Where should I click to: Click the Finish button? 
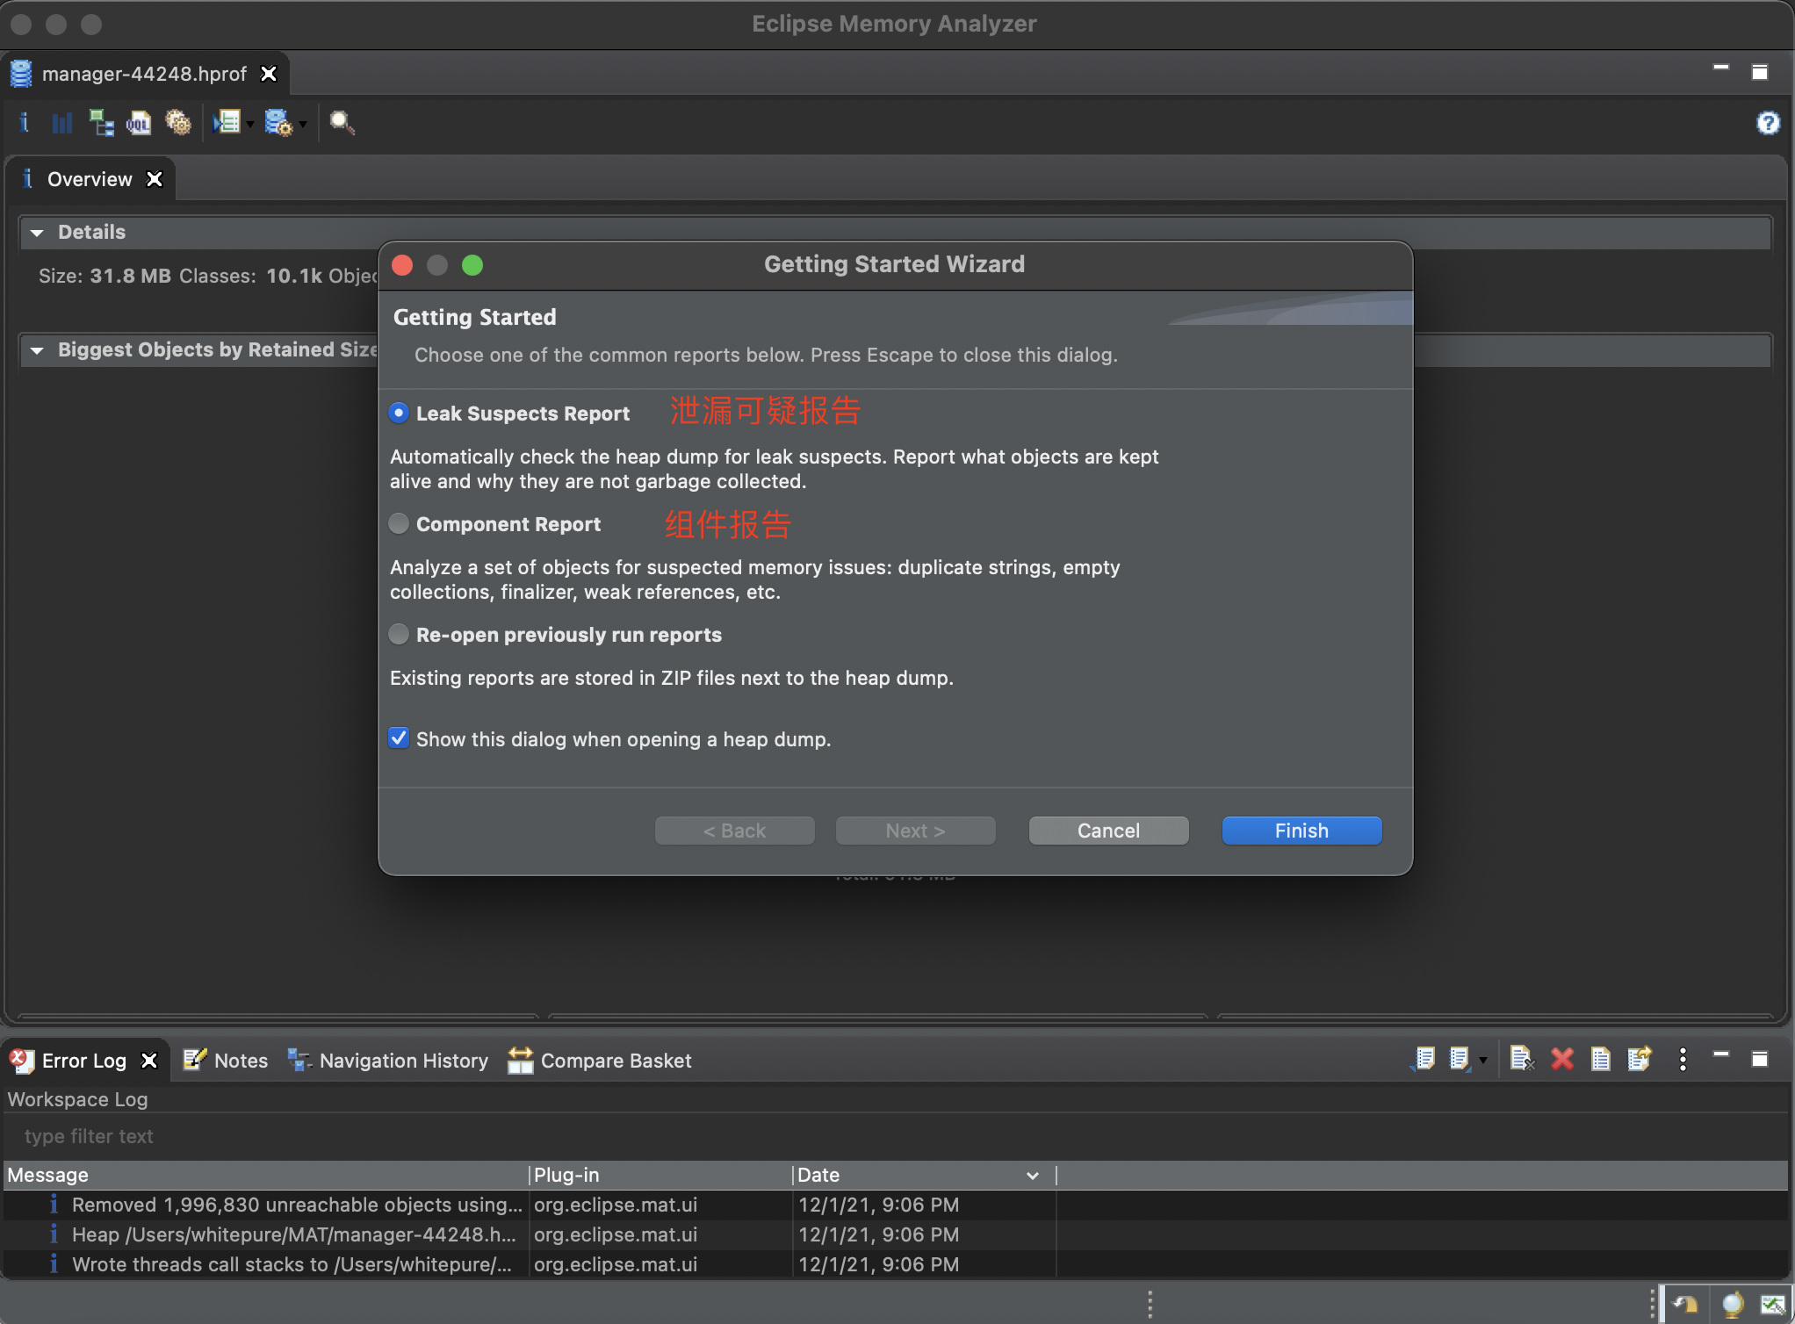tap(1301, 831)
